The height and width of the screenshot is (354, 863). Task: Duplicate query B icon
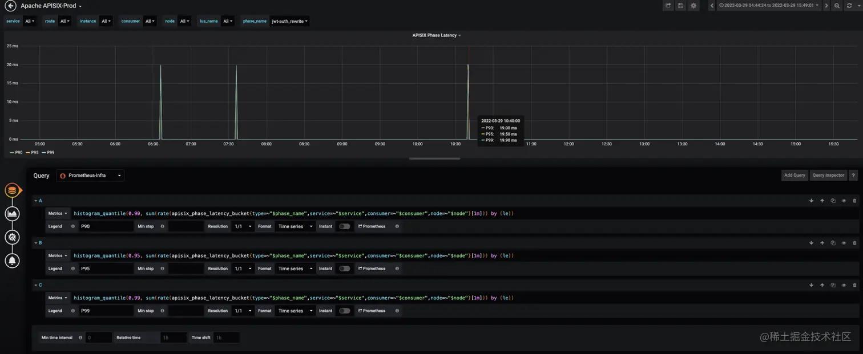coord(833,243)
